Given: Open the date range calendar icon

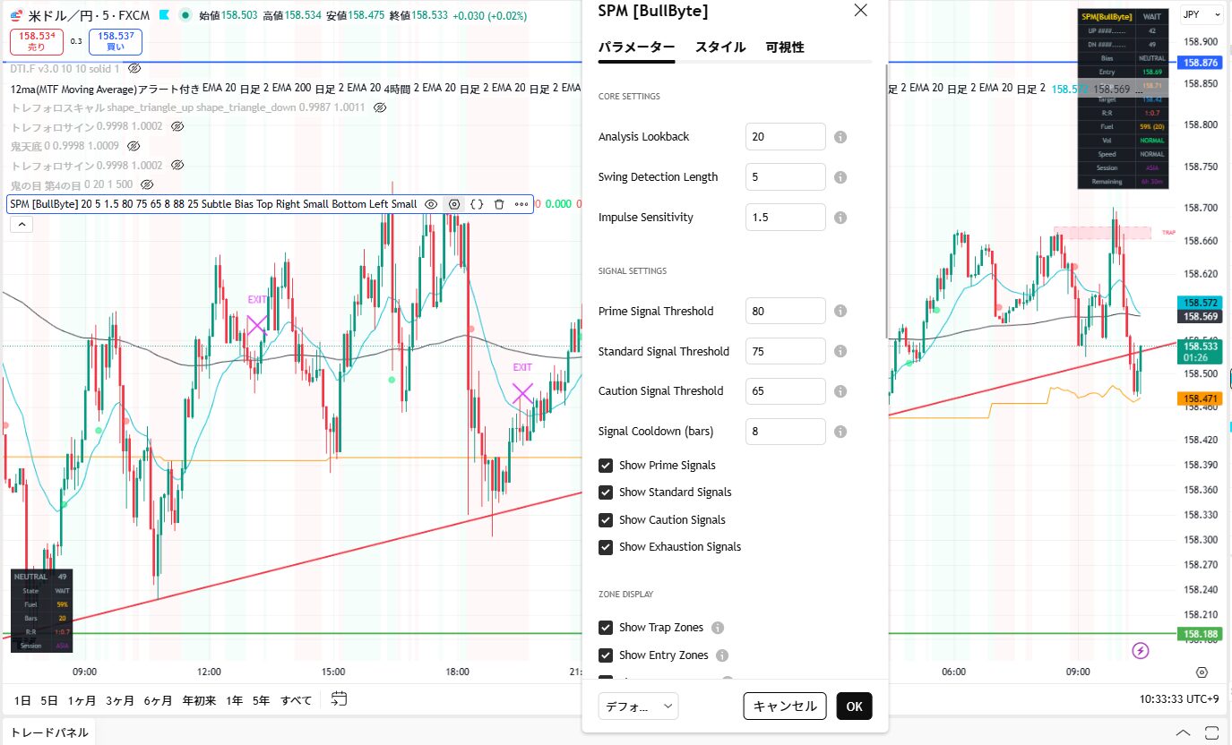Looking at the screenshot, I should [339, 698].
